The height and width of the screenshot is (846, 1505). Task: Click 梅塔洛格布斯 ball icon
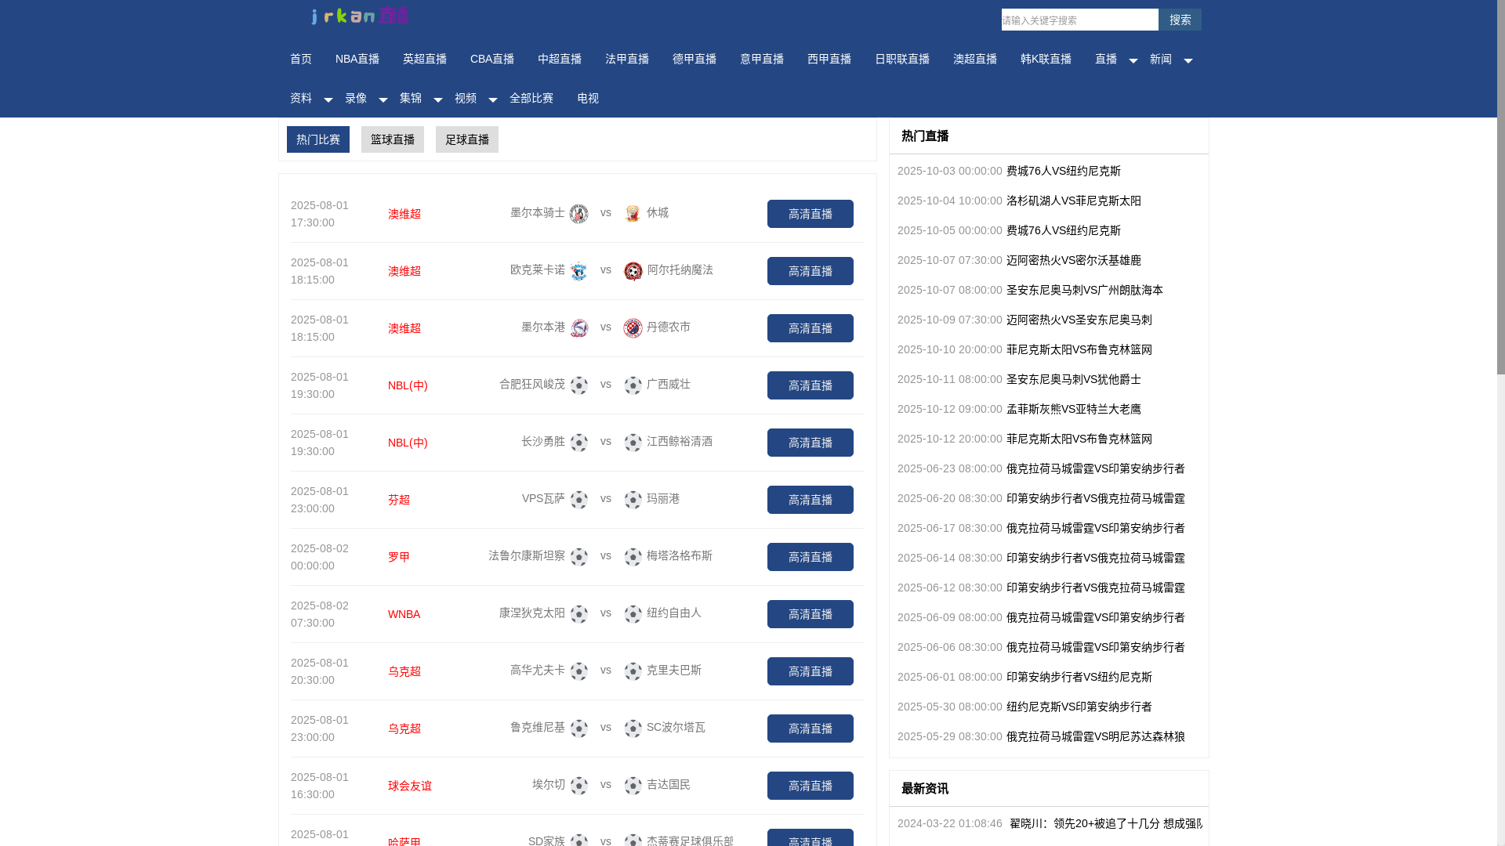(x=633, y=557)
